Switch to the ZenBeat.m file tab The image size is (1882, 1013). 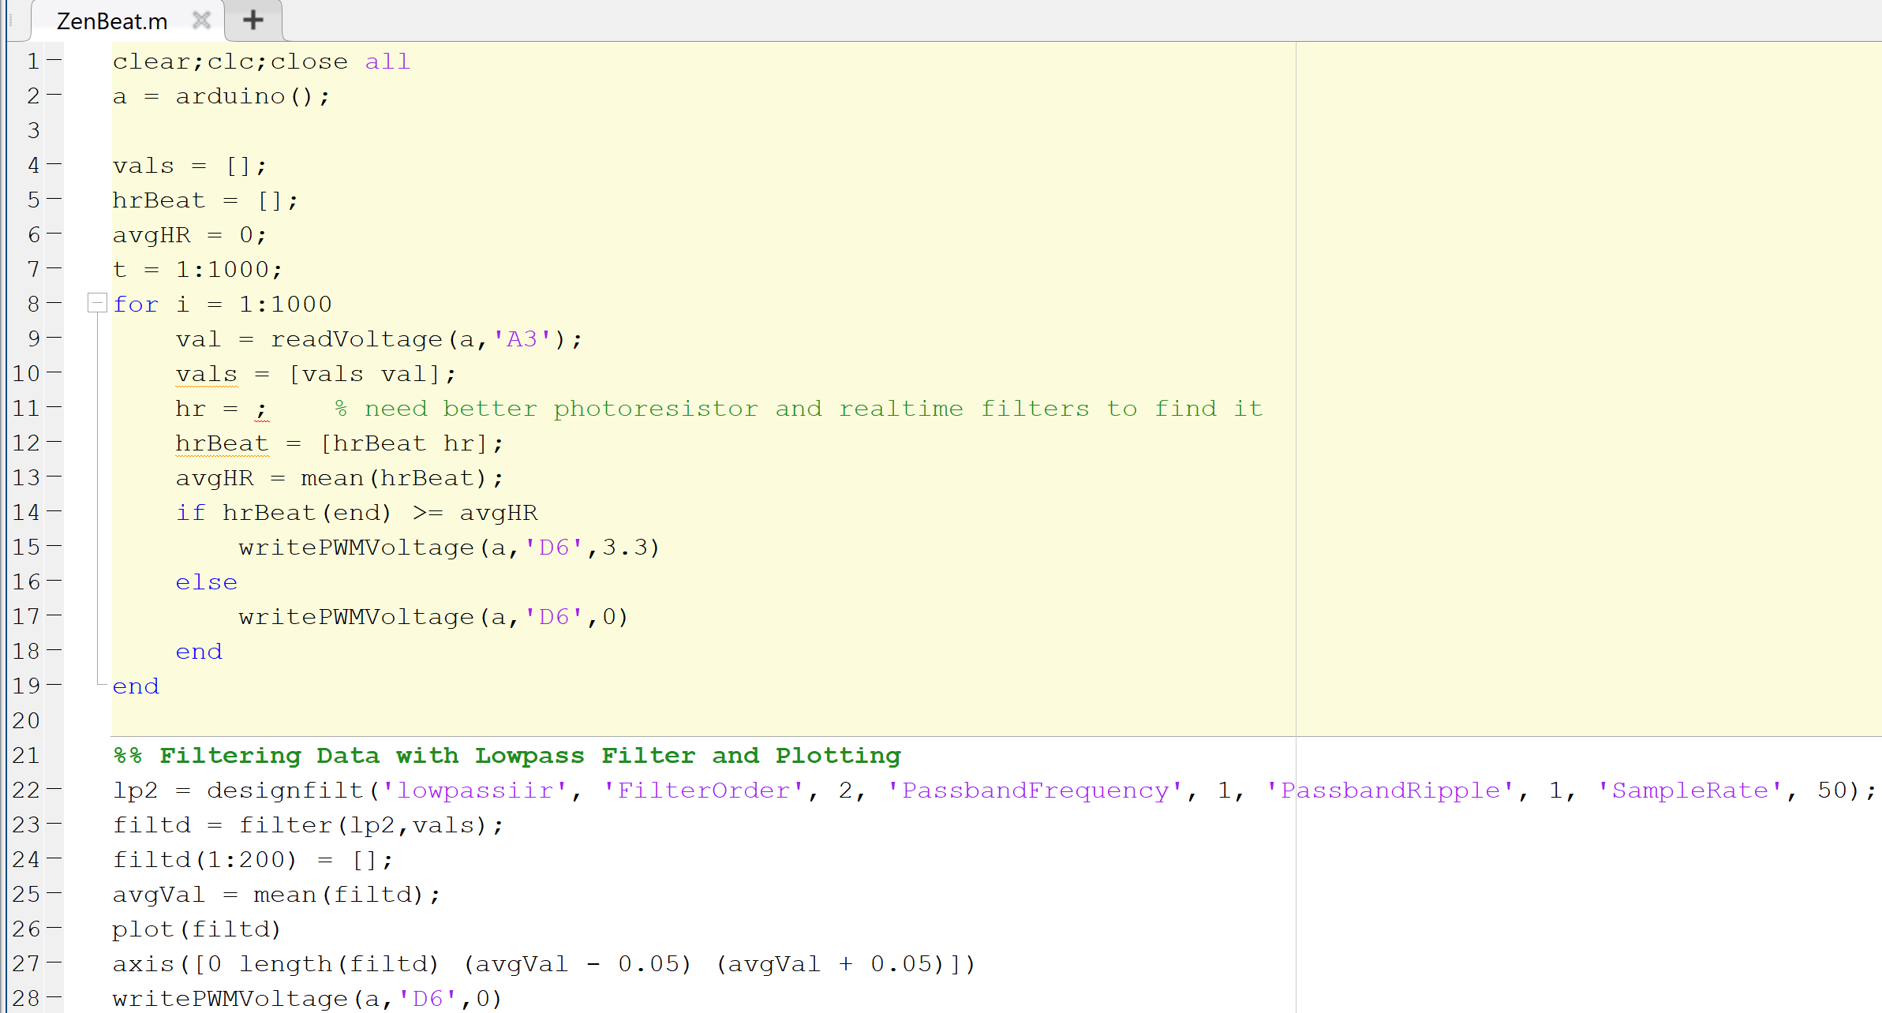(111, 21)
